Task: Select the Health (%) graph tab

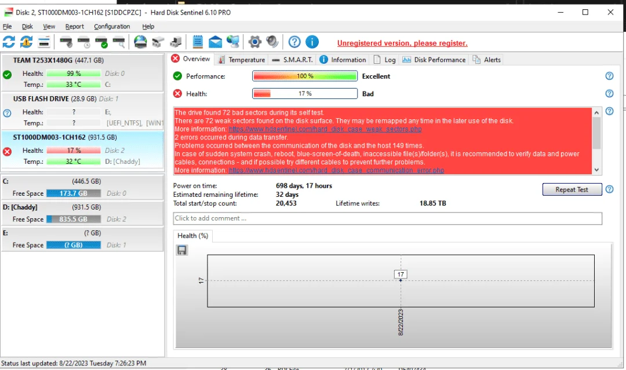Action: tap(193, 236)
